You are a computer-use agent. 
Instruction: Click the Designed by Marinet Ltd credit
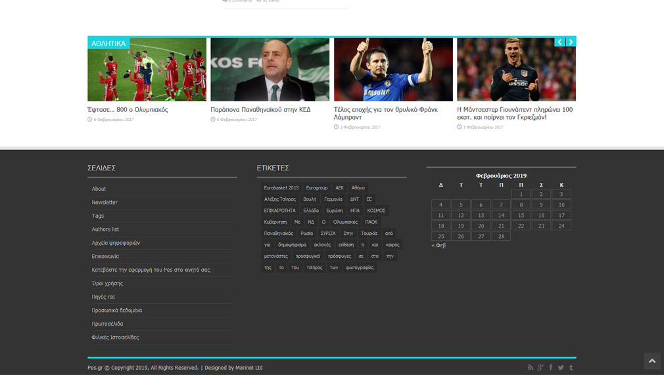(x=233, y=367)
